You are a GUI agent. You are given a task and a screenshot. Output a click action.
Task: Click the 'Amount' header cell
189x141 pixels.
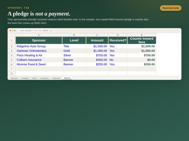[x=97, y=40]
